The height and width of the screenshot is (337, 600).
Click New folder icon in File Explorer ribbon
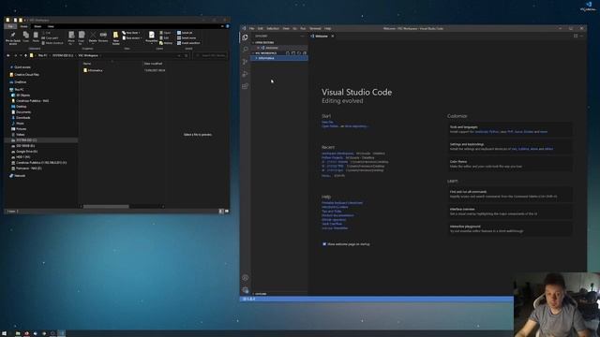pos(115,37)
